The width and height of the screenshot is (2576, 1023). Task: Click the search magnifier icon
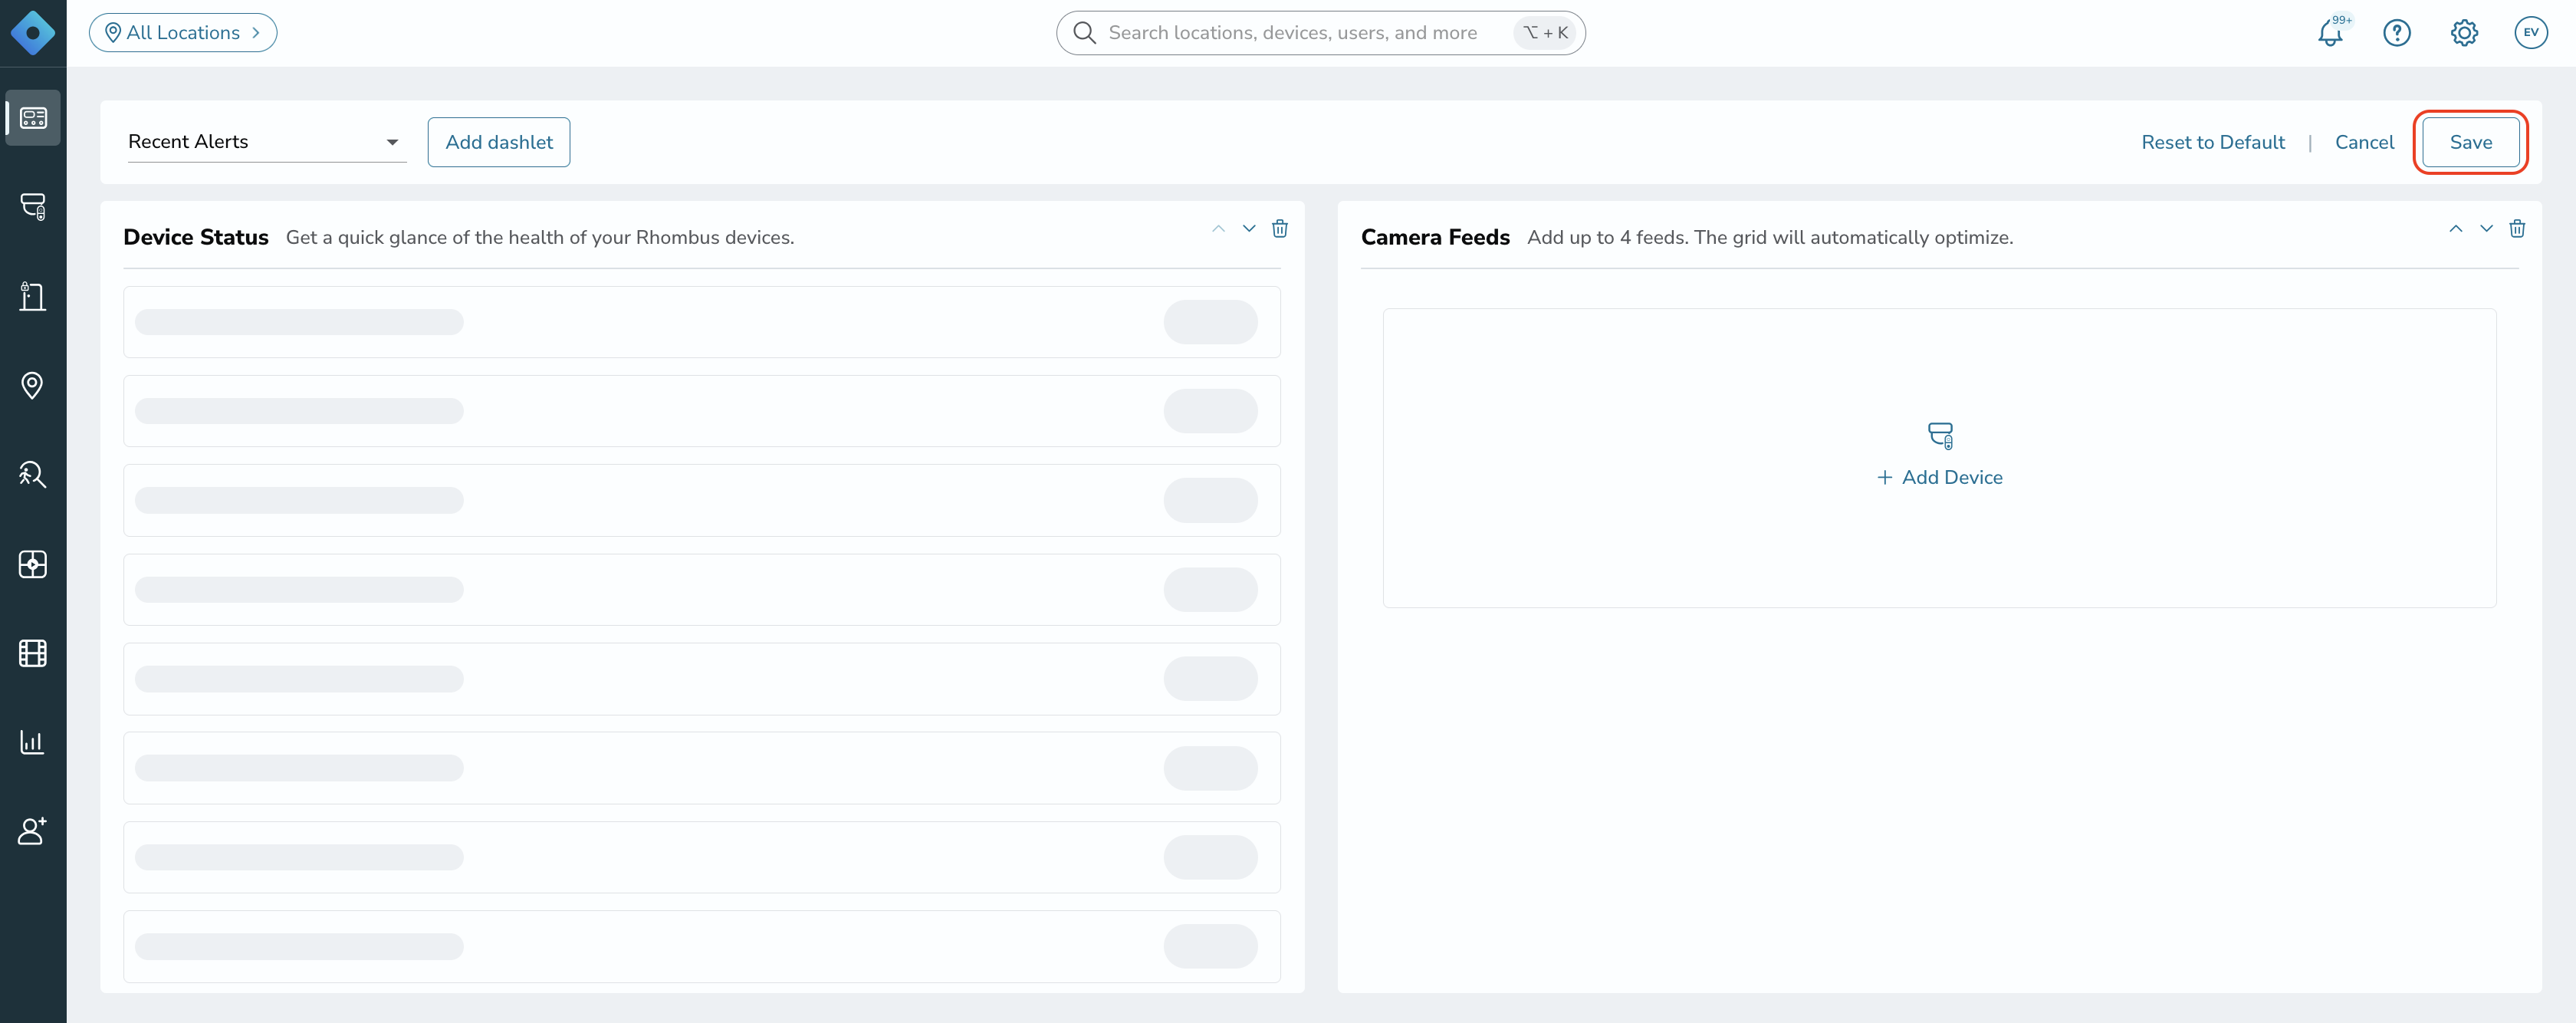[1084, 33]
